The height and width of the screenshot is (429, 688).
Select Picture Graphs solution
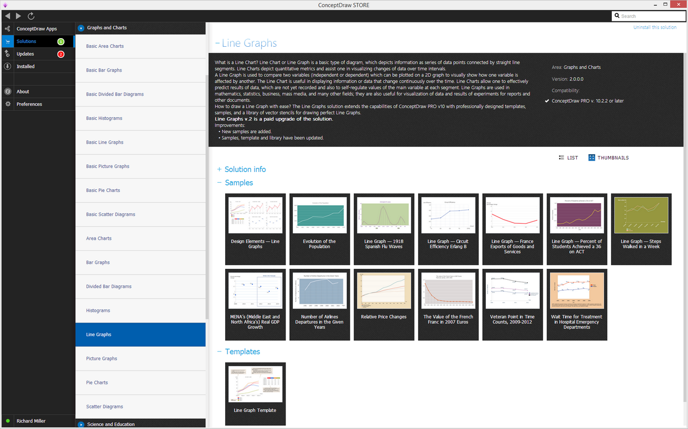(x=140, y=359)
